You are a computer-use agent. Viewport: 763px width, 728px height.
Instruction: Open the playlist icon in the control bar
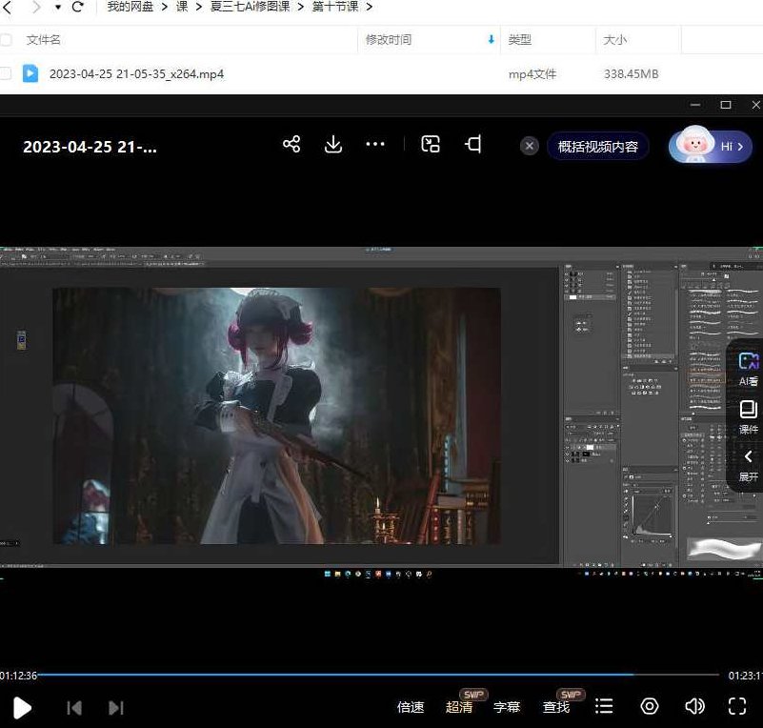pos(604,706)
